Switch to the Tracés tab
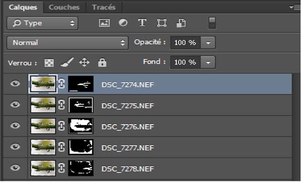 pyautogui.click(x=104, y=8)
